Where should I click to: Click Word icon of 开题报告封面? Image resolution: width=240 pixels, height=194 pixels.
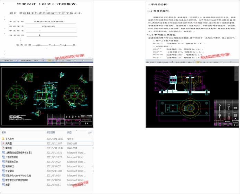pyautogui.click(x=3, y=157)
